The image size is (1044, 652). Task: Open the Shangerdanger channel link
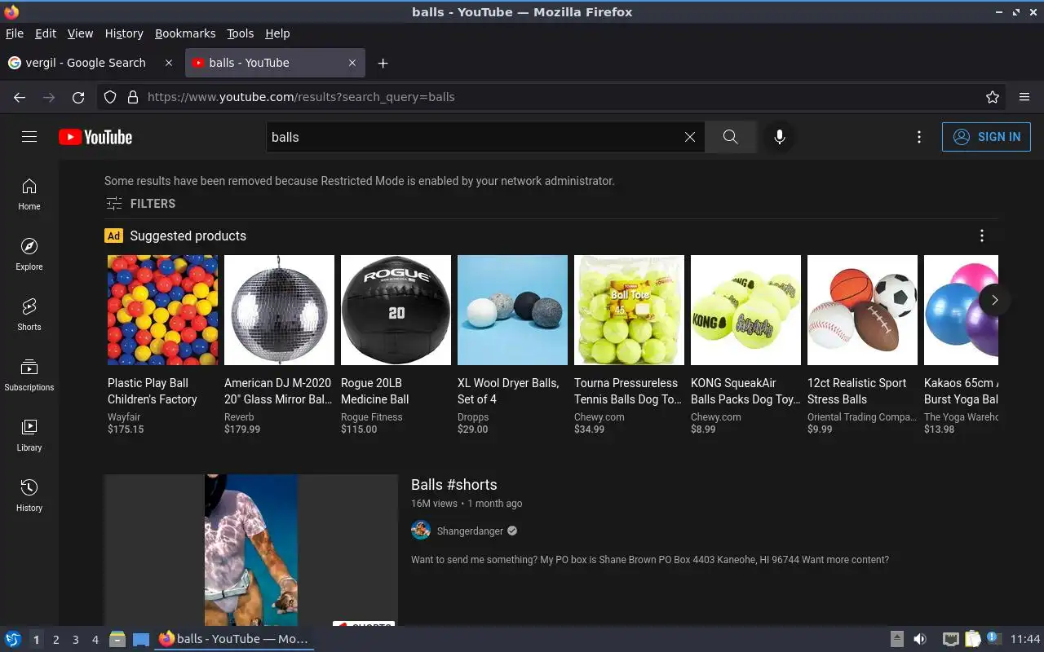[x=470, y=531]
